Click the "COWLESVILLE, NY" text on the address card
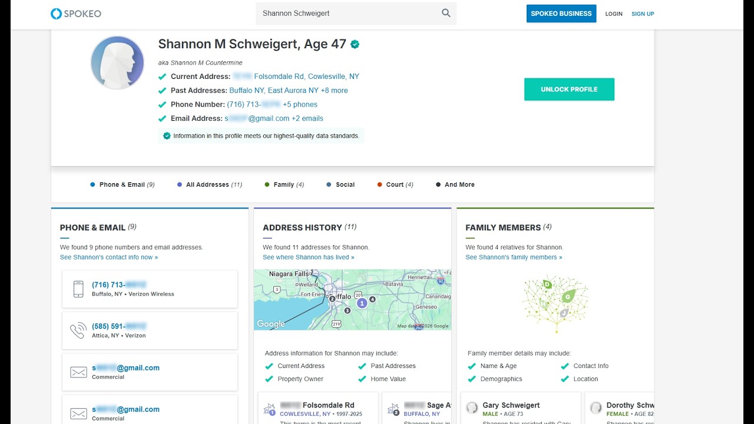Image resolution: width=754 pixels, height=424 pixels. (x=305, y=414)
